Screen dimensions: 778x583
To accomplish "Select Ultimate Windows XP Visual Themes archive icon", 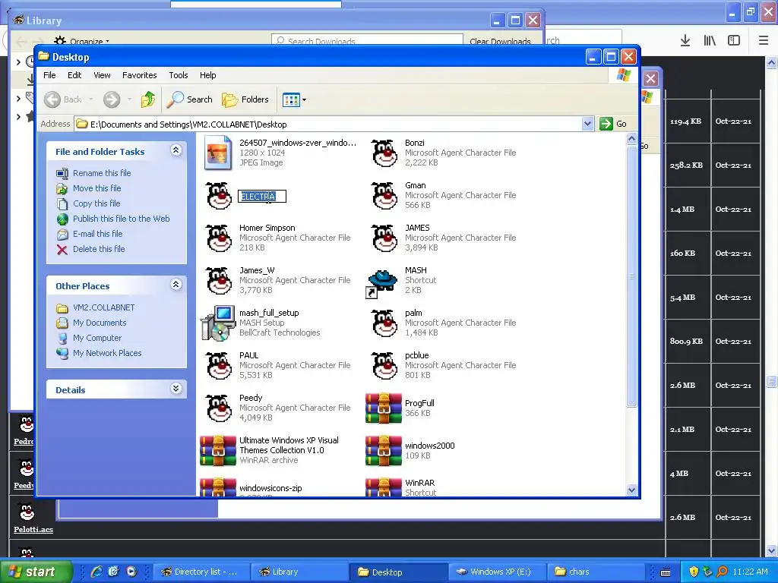I will pyautogui.click(x=218, y=451).
